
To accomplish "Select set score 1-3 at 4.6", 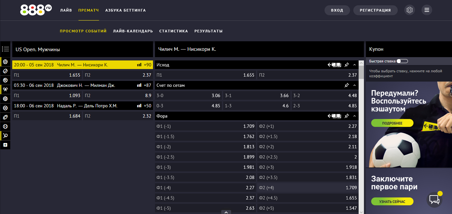I will [257, 106].
